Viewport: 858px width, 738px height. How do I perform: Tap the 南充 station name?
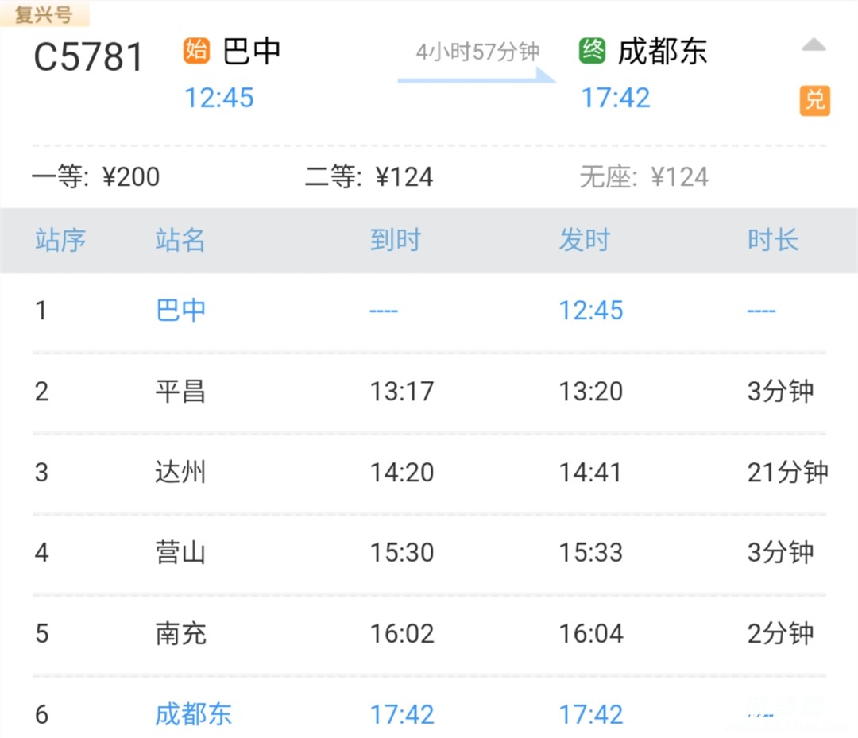[181, 633]
